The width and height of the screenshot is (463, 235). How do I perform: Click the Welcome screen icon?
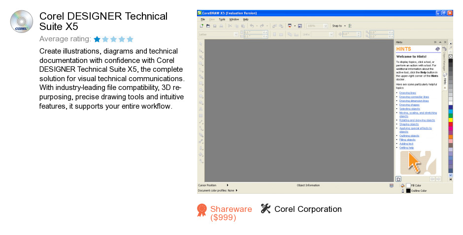pos(300,26)
